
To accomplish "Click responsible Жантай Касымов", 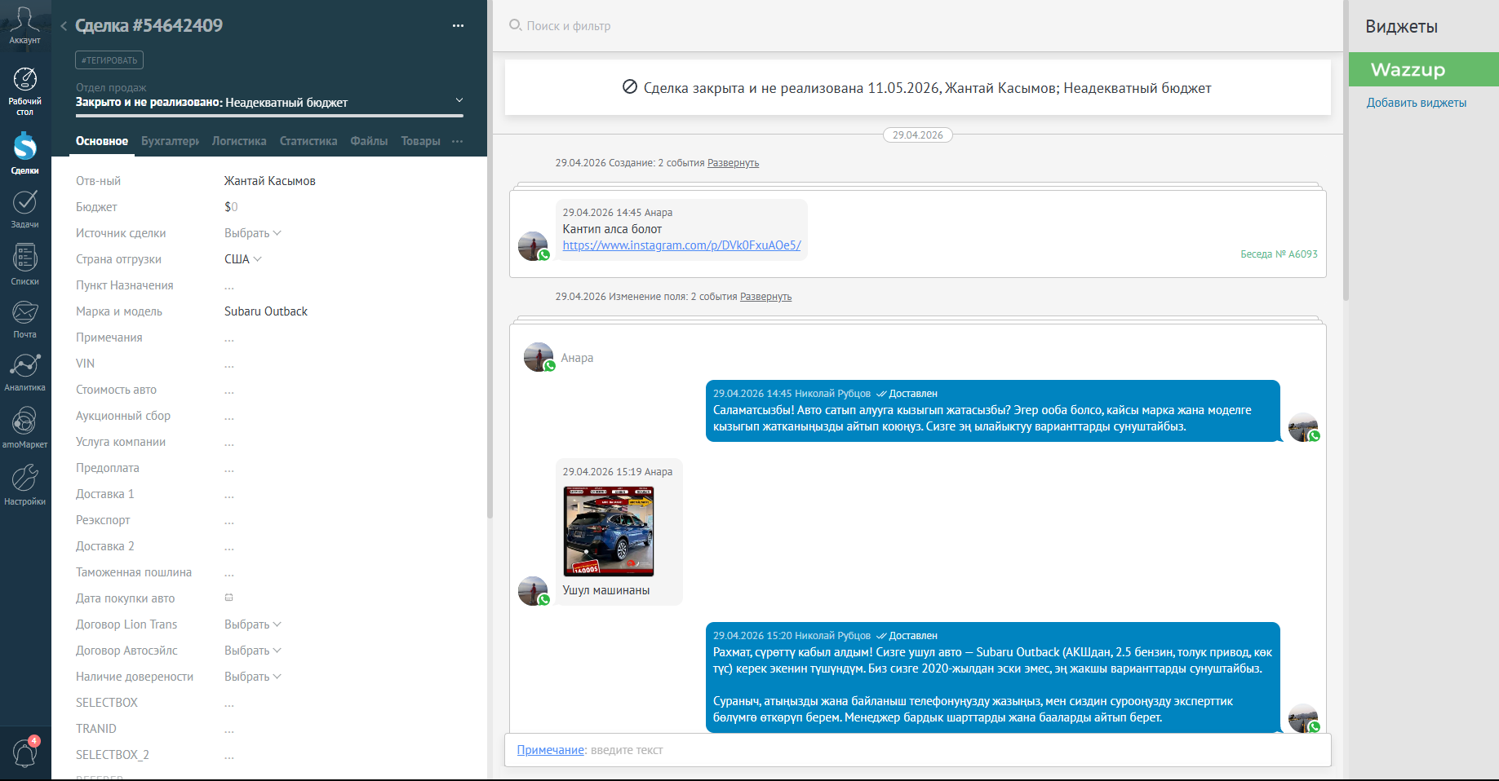I will coord(270,181).
